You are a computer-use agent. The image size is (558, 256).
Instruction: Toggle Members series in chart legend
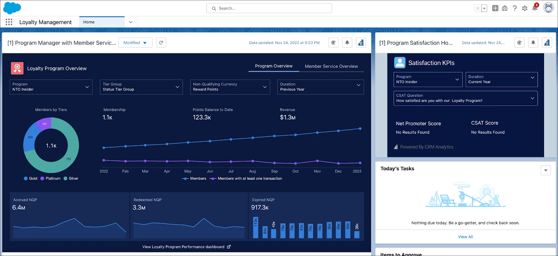pos(194,178)
